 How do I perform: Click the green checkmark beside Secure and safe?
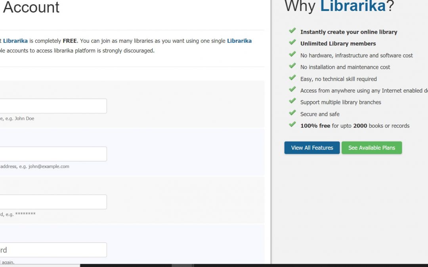click(292, 113)
